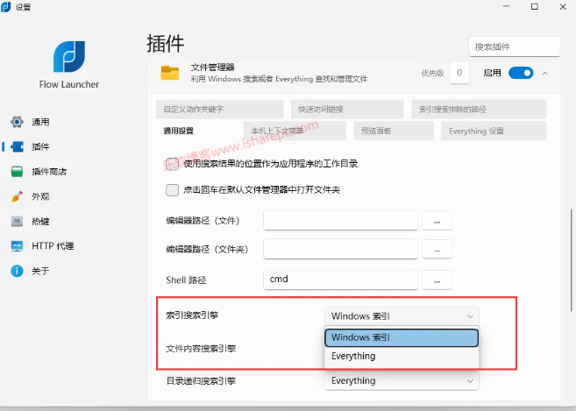Browse for 编辑器路径(文件) with ... button
The height and width of the screenshot is (411, 576).
point(437,221)
